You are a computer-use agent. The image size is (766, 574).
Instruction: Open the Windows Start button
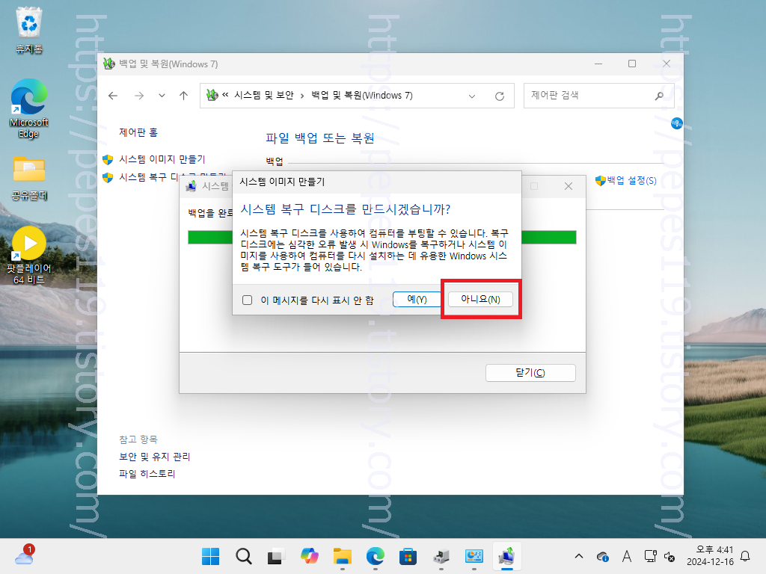[210, 556]
